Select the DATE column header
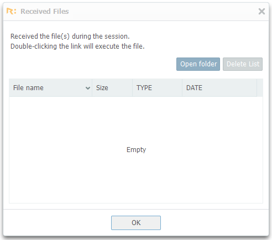The height and width of the screenshot is (240, 272). 219,88
